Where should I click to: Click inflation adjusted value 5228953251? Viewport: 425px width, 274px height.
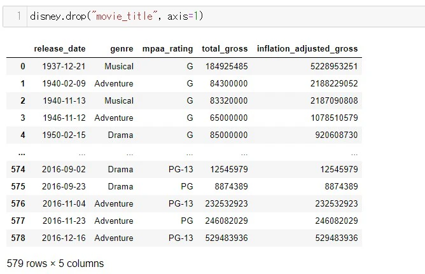(x=334, y=66)
